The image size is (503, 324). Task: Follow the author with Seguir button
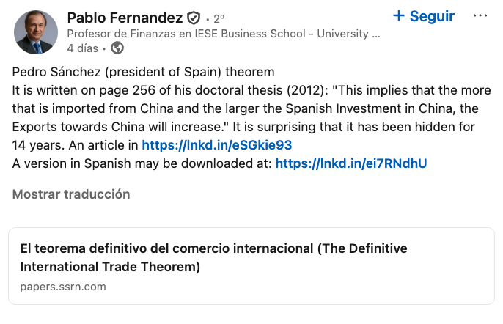[x=431, y=16]
